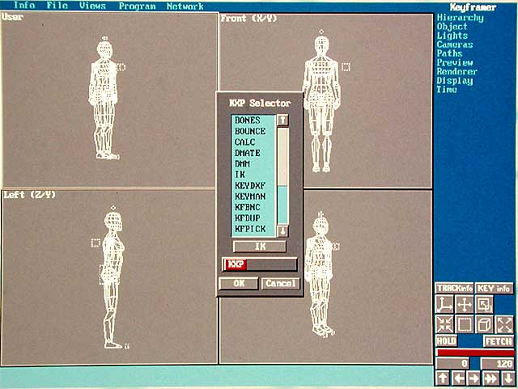Click the cube icon
This screenshot has width=518, height=389.
[x=484, y=323]
